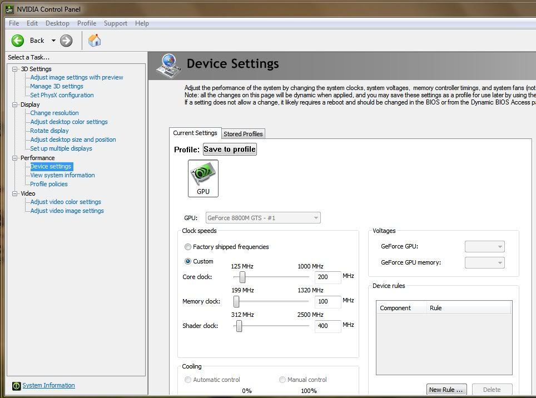Click the Rule column header
536x398 pixels.
click(x=468, y=308)
